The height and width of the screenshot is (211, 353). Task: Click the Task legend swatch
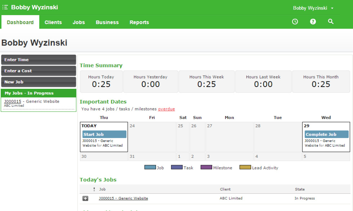tap(177, 167)
